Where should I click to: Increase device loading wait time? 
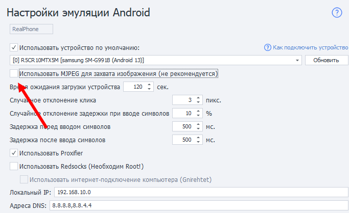click(x=149, y=85)
